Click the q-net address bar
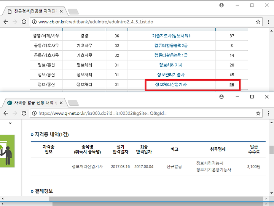This screenshot has height=206, width=274. coord(147,113)
